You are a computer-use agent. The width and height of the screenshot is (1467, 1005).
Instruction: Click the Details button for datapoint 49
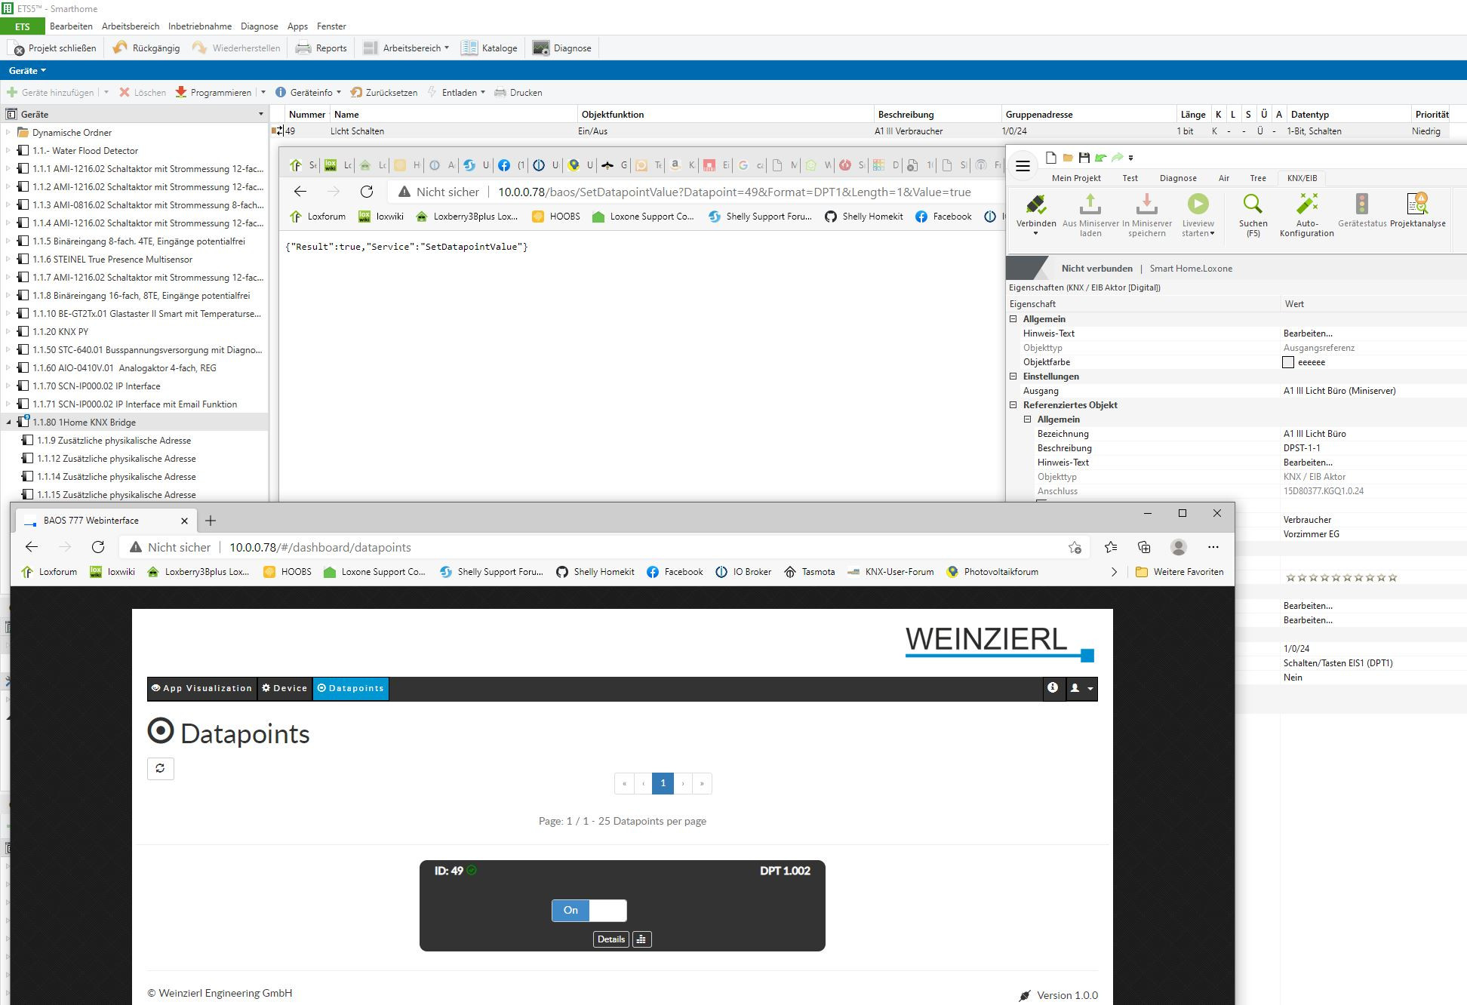(x=610, y=939)
